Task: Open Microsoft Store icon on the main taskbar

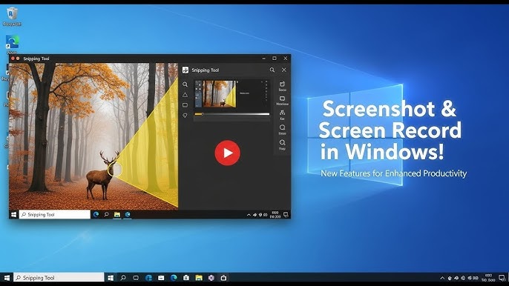Action: (186, 278)
